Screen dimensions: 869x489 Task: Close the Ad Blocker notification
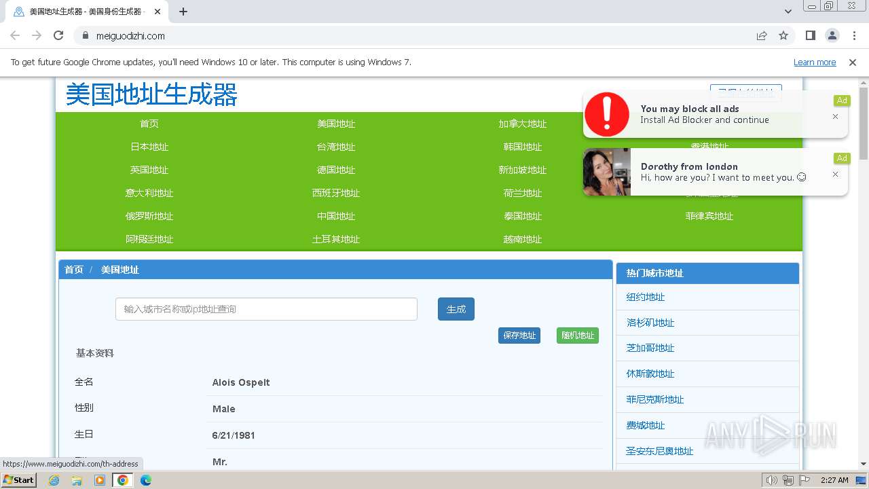[x=835, y=117]
